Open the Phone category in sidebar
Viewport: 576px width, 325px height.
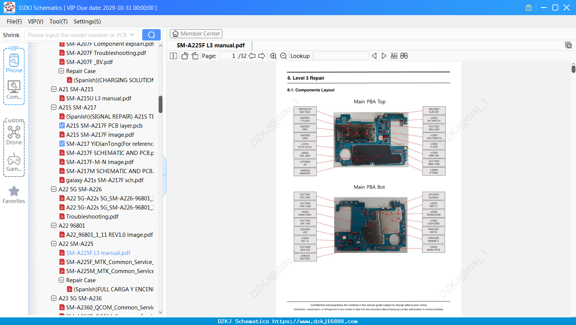(x=14, y=63)
